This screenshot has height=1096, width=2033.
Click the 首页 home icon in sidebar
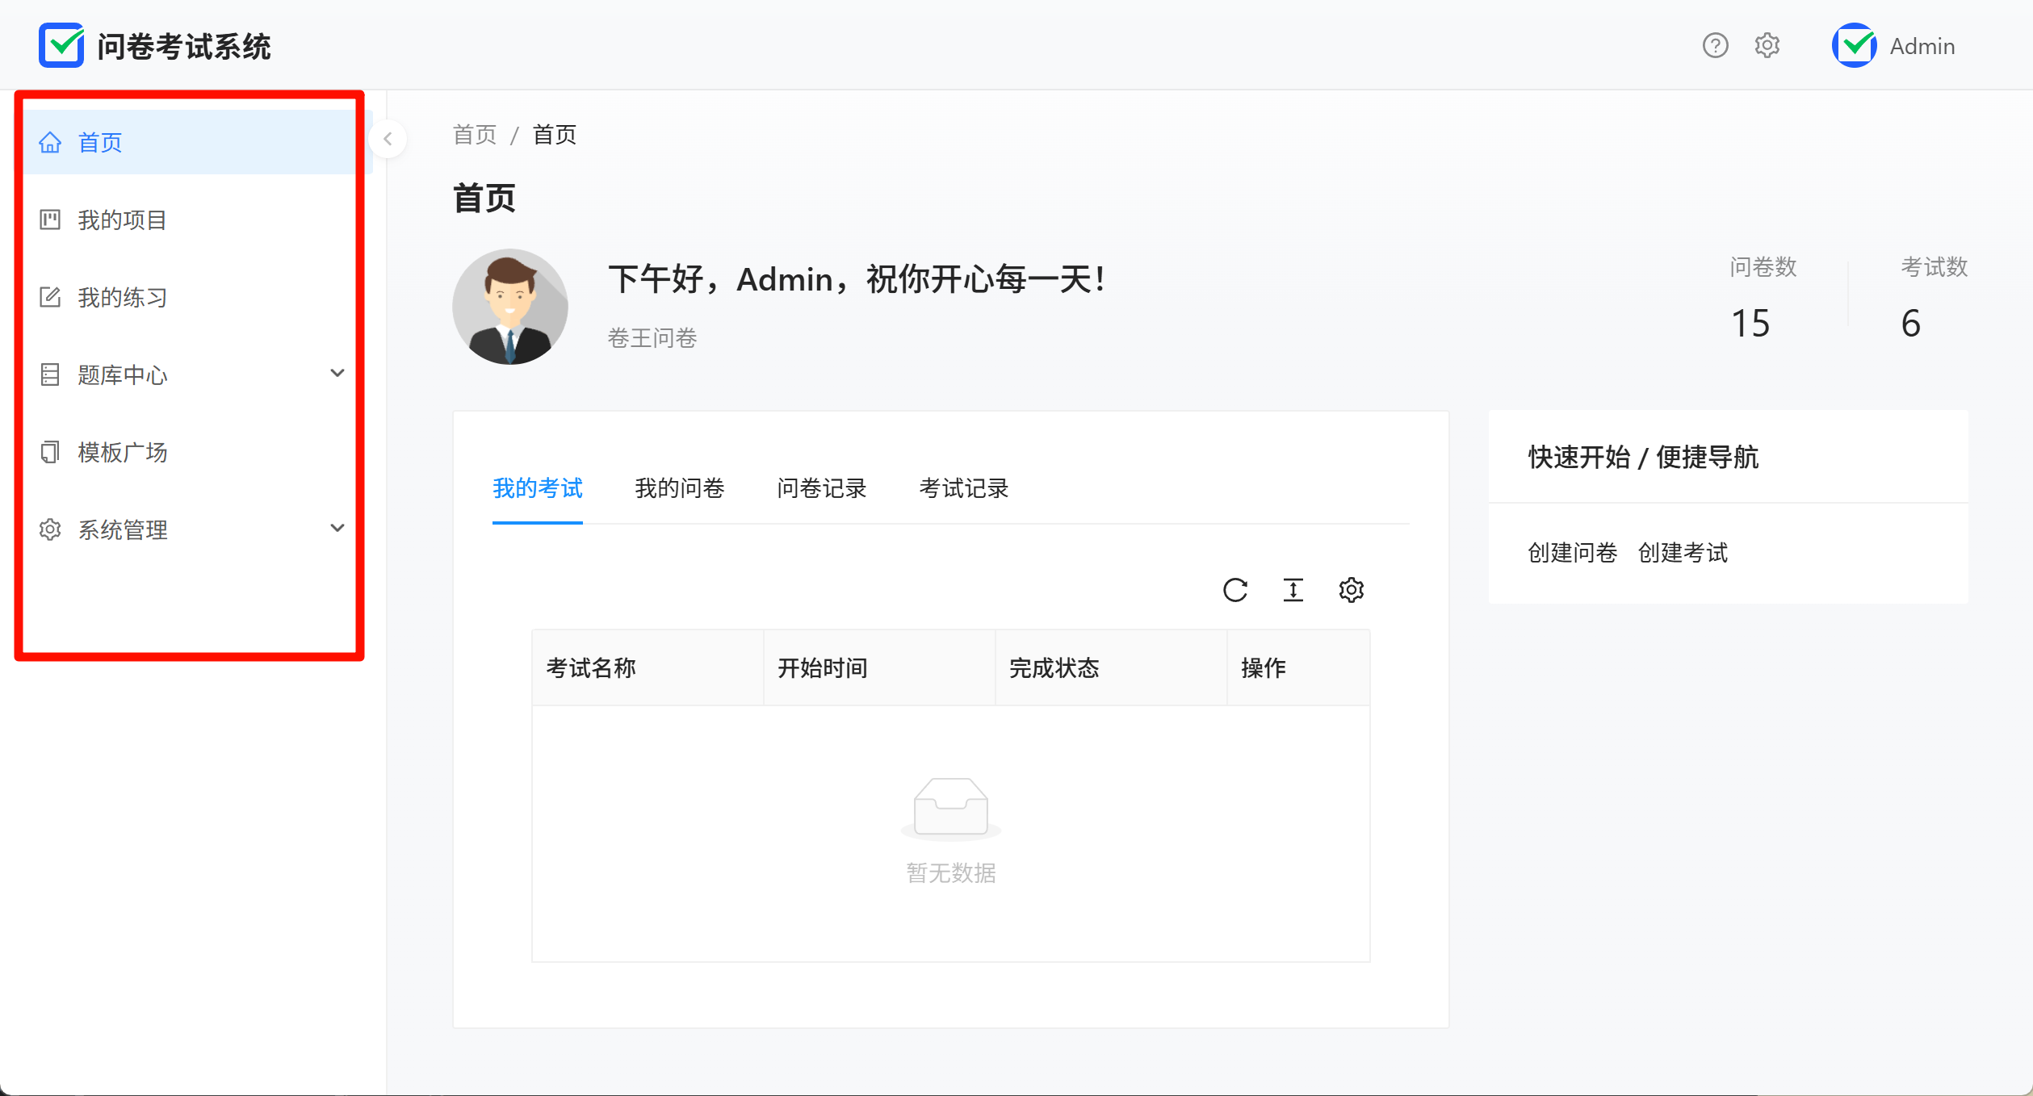tap(50, 143)
